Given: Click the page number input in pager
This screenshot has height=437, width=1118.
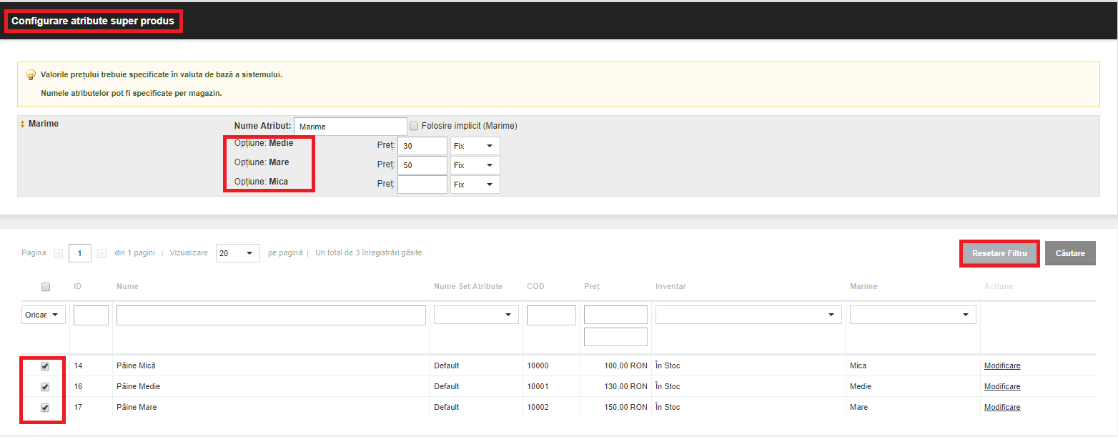Looking at the screenshot, I should (x=80, y=253).
